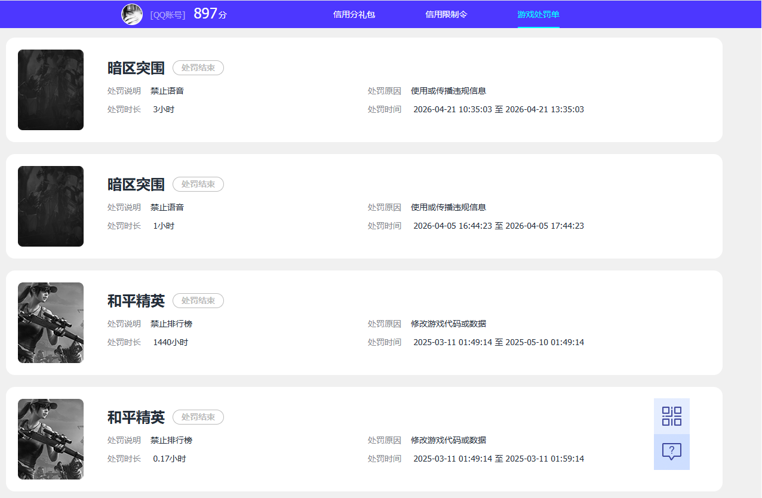Screen dimensions: 762x498
Task: Switch to the 信用限制令 tab
Action: 446,14
